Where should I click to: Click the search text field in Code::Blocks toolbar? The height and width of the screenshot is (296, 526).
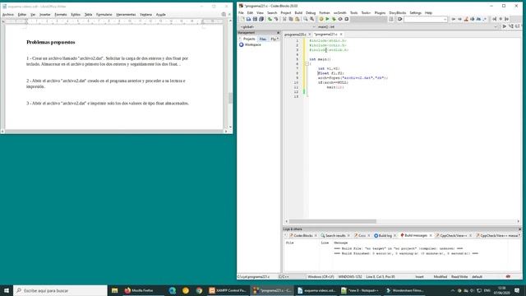[423, 19]
